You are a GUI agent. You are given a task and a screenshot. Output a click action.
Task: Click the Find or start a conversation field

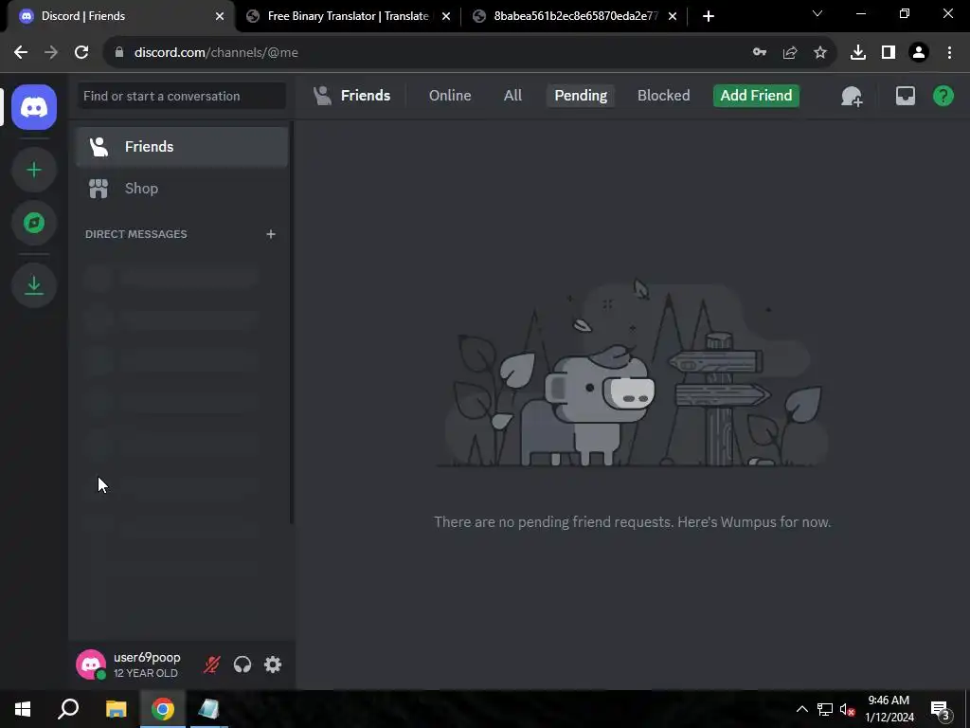(x=181, y=96)
